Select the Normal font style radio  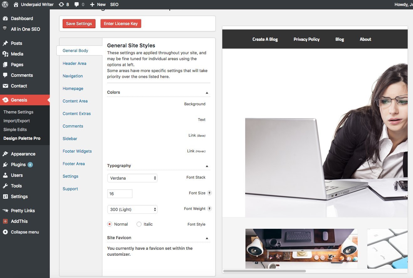point(110,224)
